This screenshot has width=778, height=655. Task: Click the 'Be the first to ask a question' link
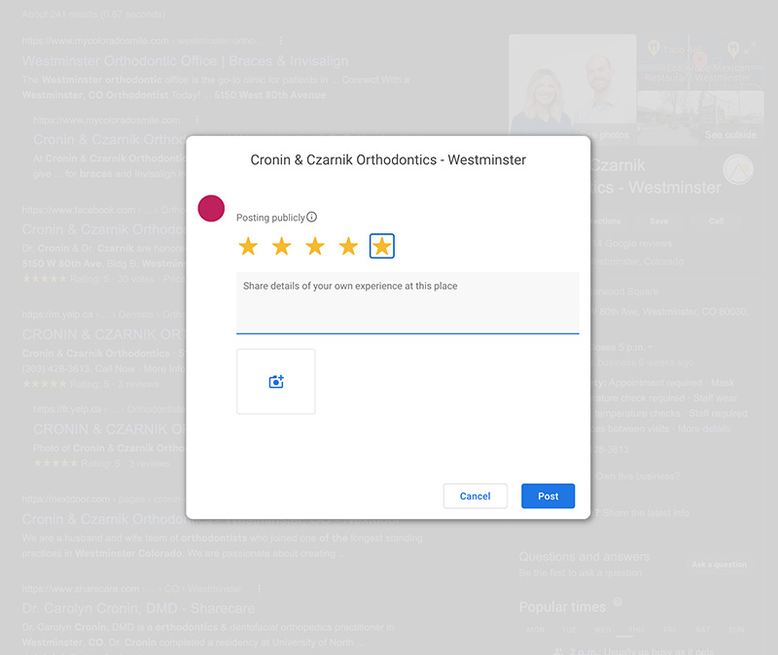click(x=580, y=572)
